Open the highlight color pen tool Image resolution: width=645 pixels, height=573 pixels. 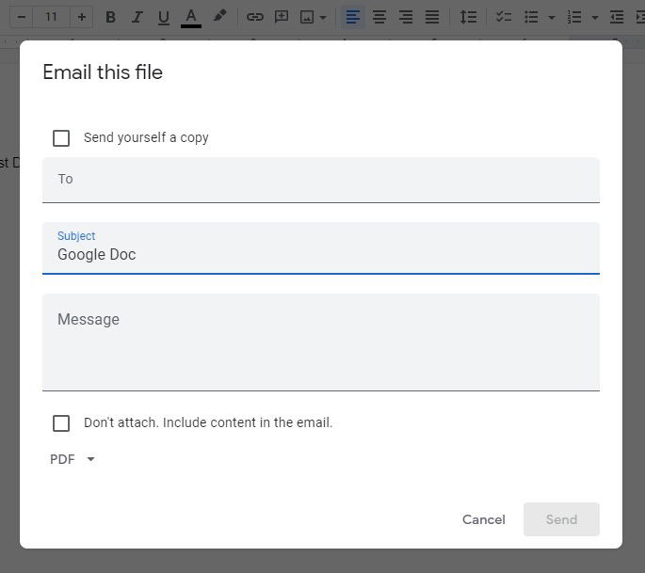[219, 17]
